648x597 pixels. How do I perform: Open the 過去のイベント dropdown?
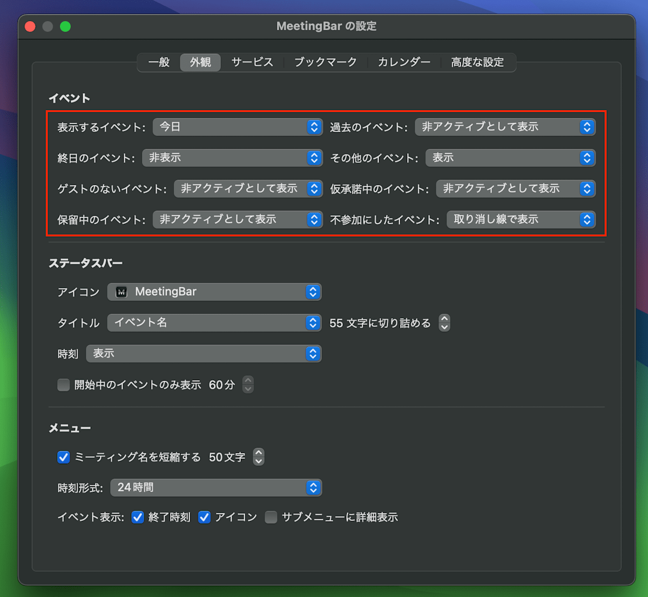point(505,127)
